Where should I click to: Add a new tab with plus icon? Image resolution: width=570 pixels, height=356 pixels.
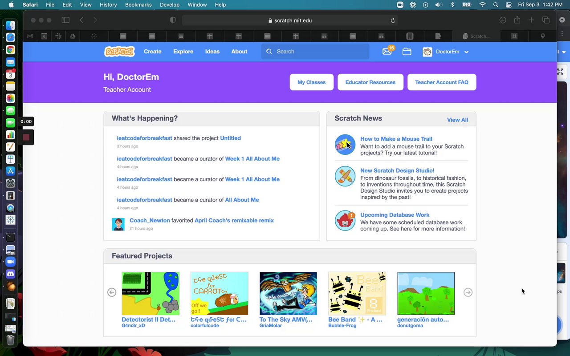pyautogui.click(x=531, y=20)
